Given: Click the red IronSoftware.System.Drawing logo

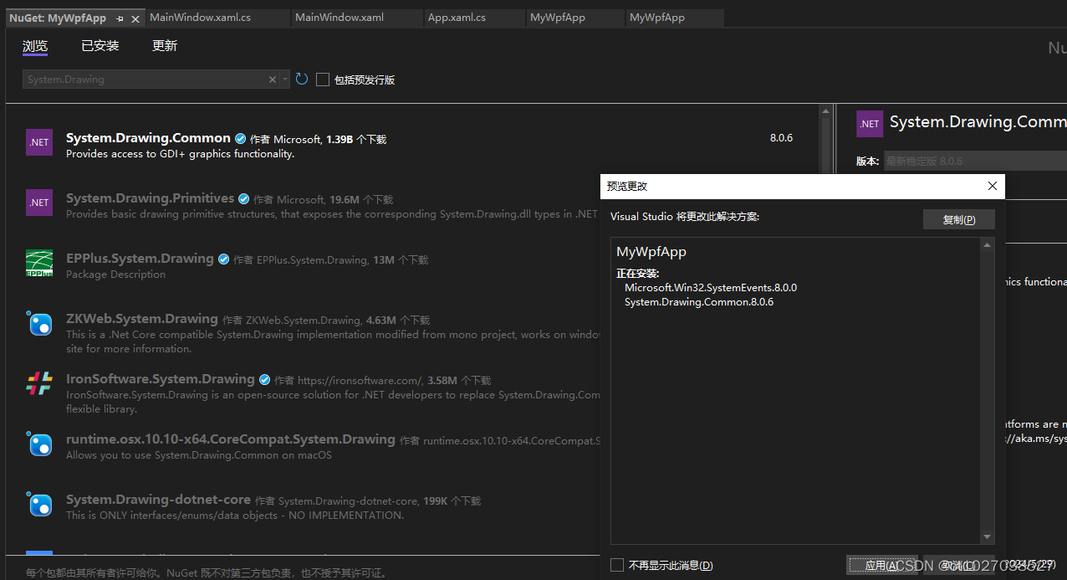Looking at the screenshot, I should coord(38,383).
